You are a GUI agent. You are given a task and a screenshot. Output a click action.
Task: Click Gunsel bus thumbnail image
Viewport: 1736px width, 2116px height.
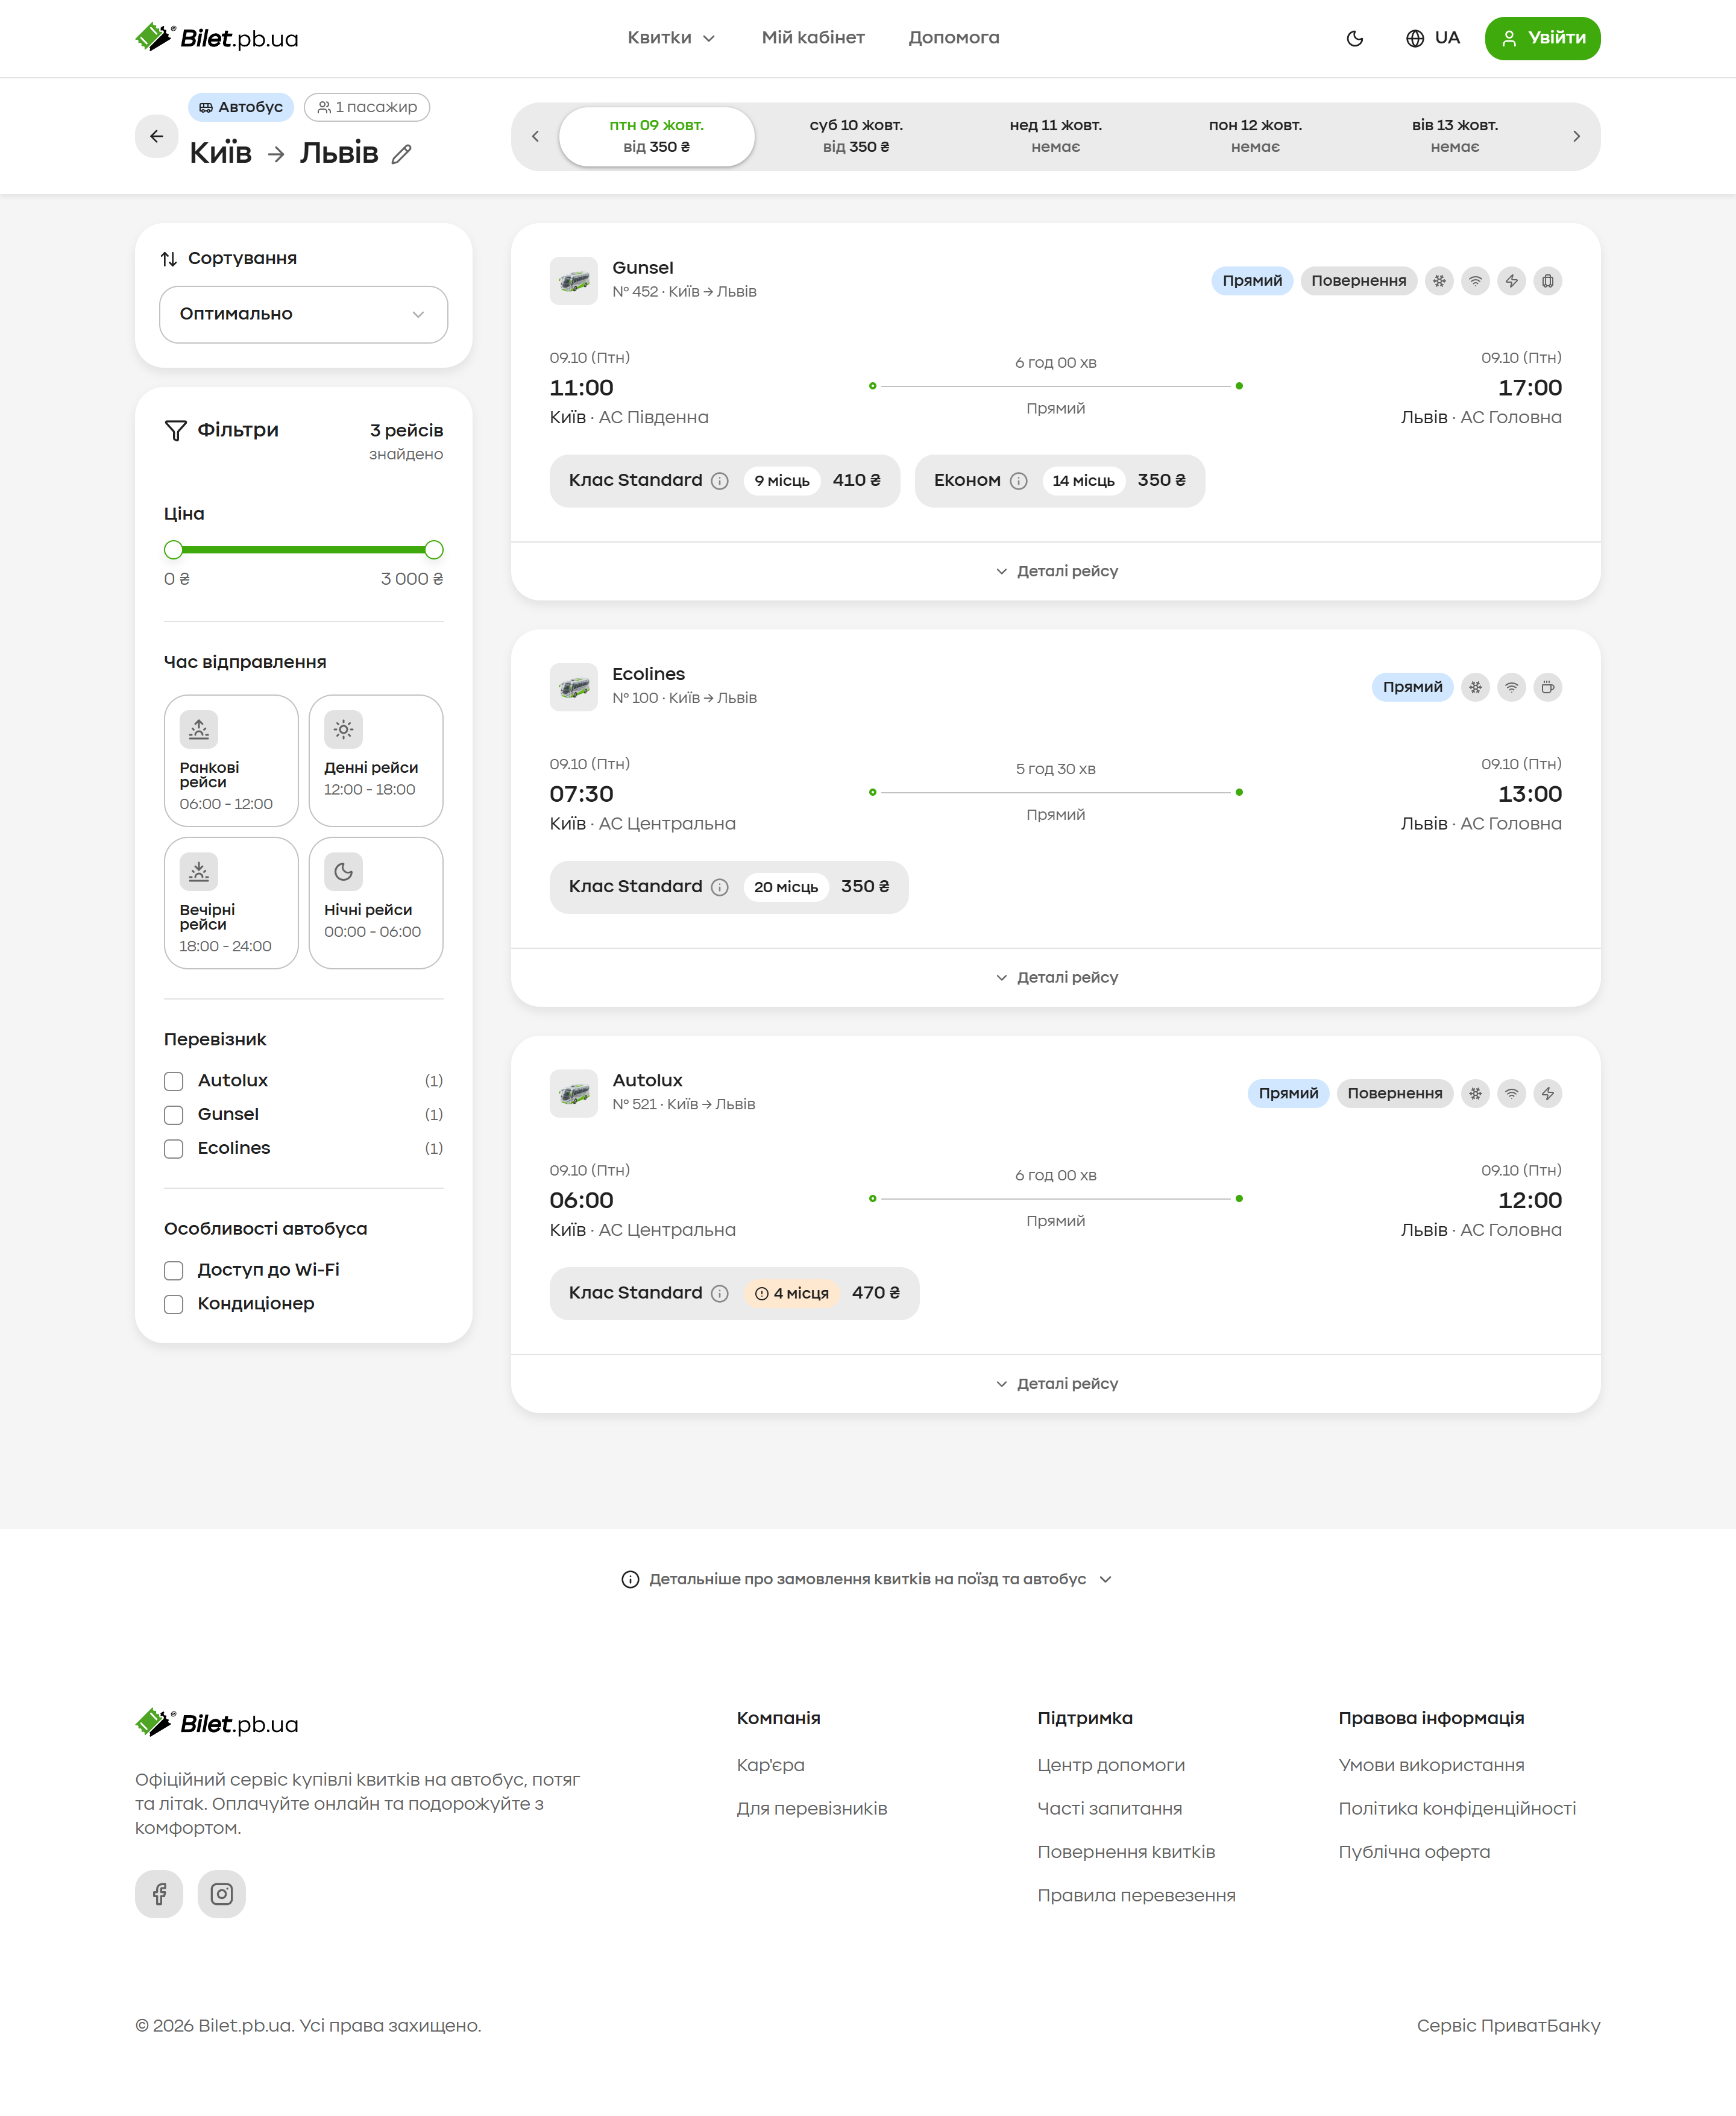[573, 281]
